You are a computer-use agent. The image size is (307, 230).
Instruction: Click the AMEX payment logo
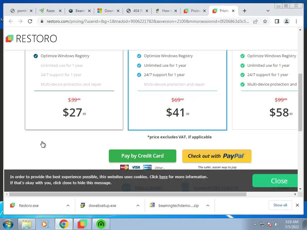(x=147, y=167)
